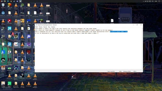Select the desktop text document beside the bus sign
The height and width of the screenshot is (91, 162).
point(112,21)
